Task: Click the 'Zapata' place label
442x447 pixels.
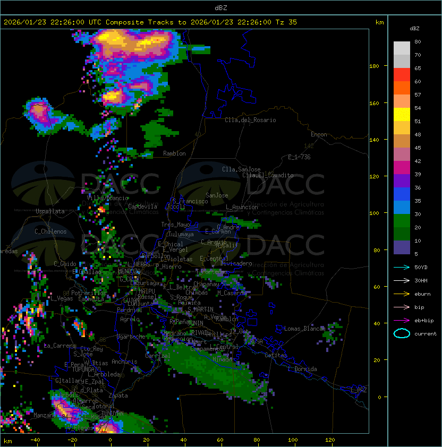Action: [118, 396]
